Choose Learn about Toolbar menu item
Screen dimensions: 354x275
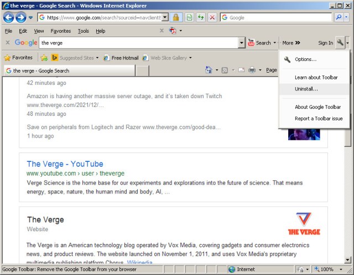314,78
